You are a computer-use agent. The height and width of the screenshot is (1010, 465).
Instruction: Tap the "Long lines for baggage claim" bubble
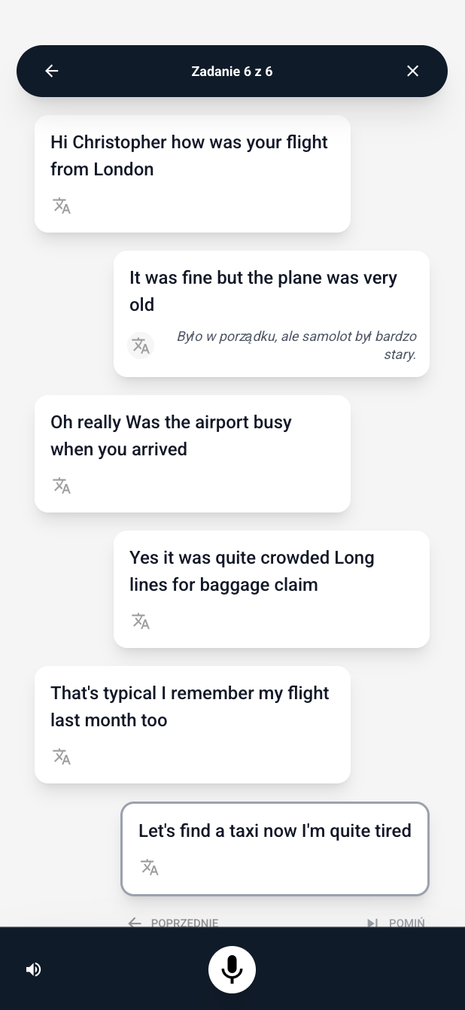(251, 571)
